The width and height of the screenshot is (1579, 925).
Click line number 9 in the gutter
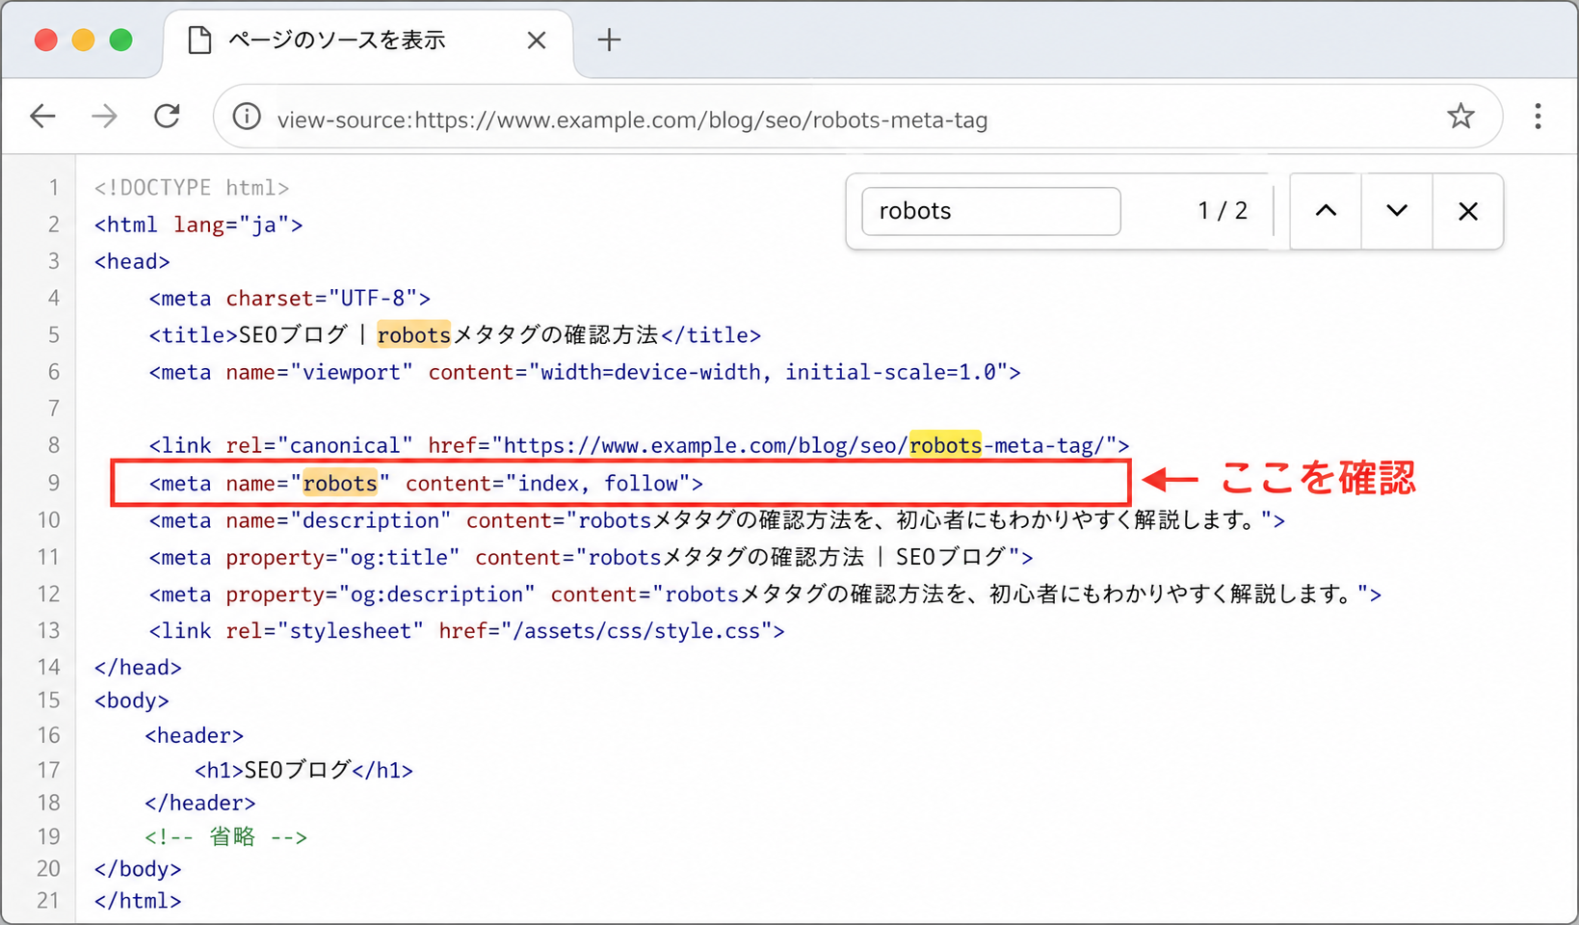[53, 483]
